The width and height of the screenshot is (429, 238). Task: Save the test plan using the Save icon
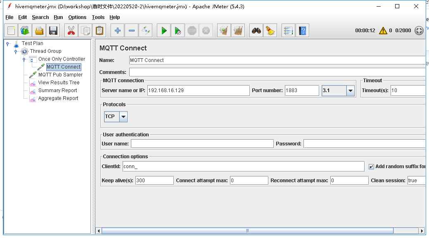[53, 30]
